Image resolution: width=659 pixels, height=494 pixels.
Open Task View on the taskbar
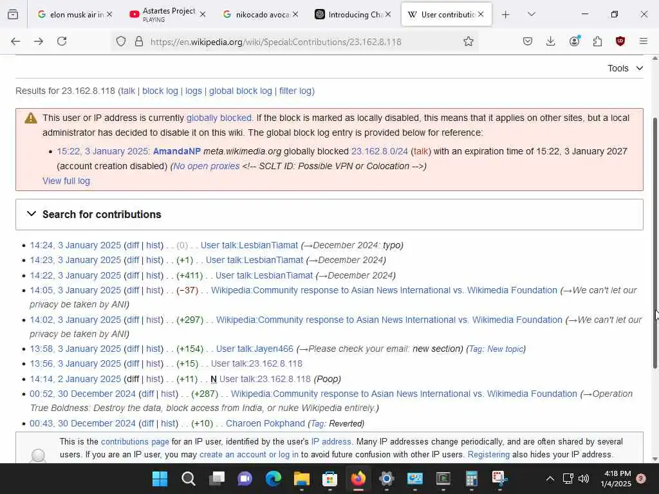217,479
